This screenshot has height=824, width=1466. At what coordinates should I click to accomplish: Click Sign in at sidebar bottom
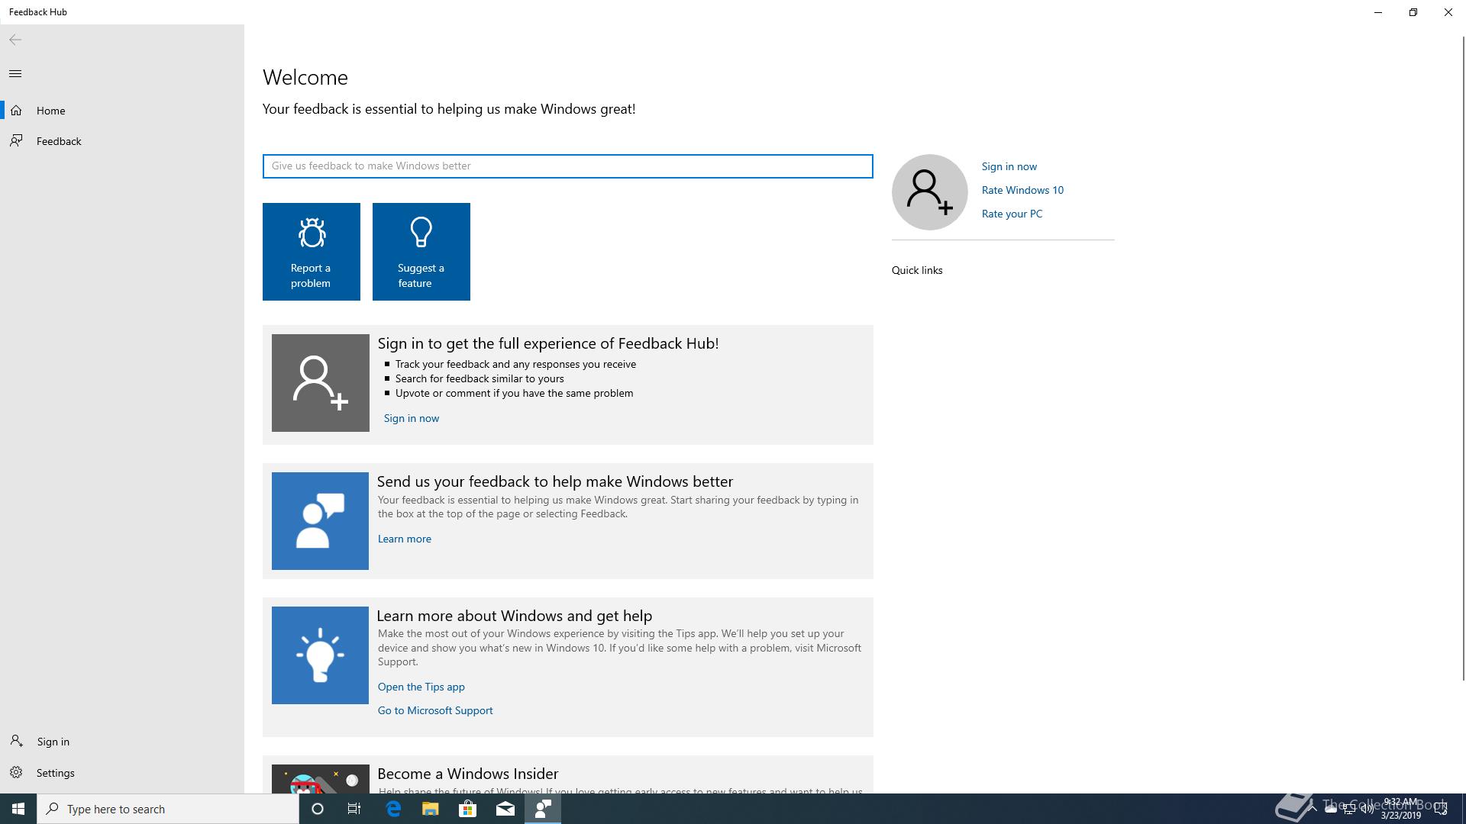(53, 742)
